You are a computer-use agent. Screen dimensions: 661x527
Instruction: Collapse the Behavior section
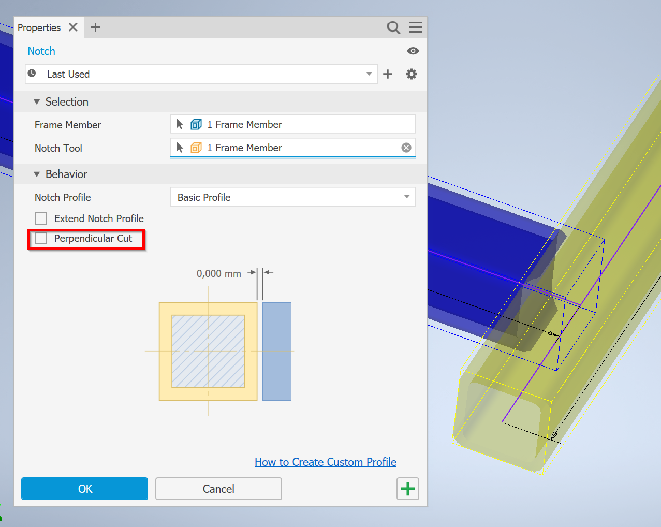point(37,174)
